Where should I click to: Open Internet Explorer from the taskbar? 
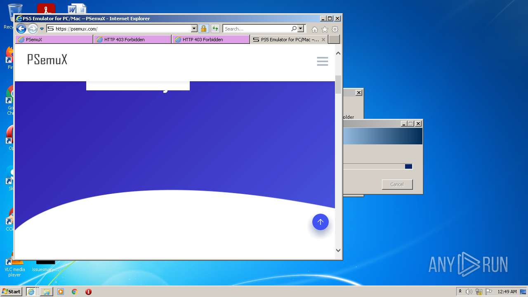[31, 292]
